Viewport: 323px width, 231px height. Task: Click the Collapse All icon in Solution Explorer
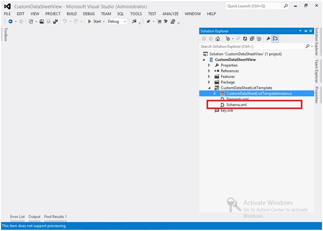point(252,39)
